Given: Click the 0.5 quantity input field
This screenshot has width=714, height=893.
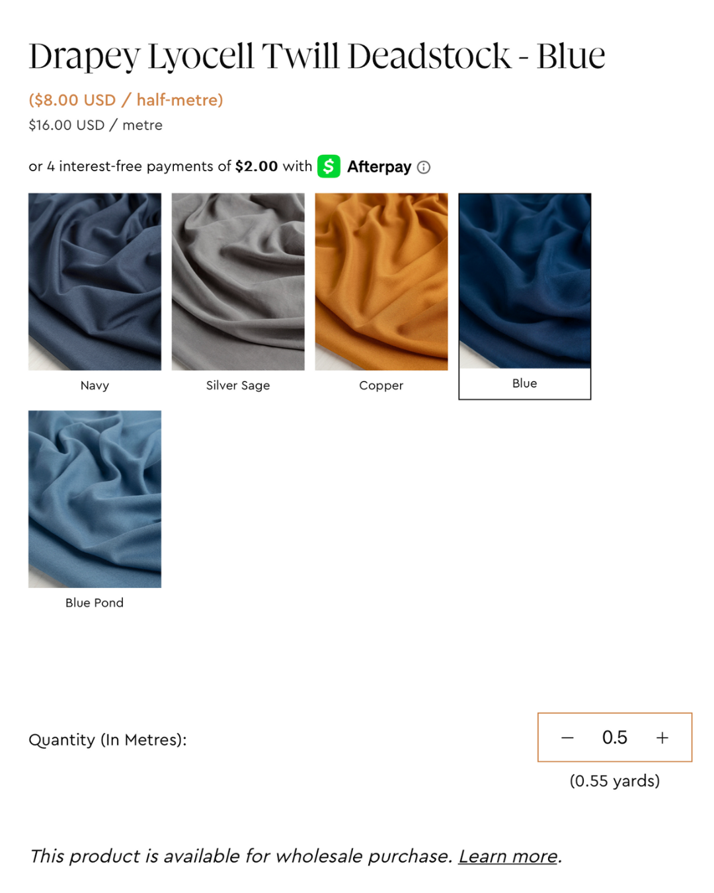Looking at the screenshot, I should click(x=615, y=738).
